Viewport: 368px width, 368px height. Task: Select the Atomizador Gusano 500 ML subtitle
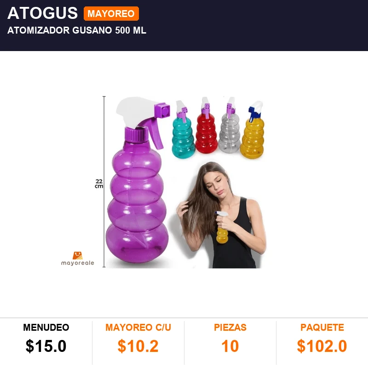(77, 30)
